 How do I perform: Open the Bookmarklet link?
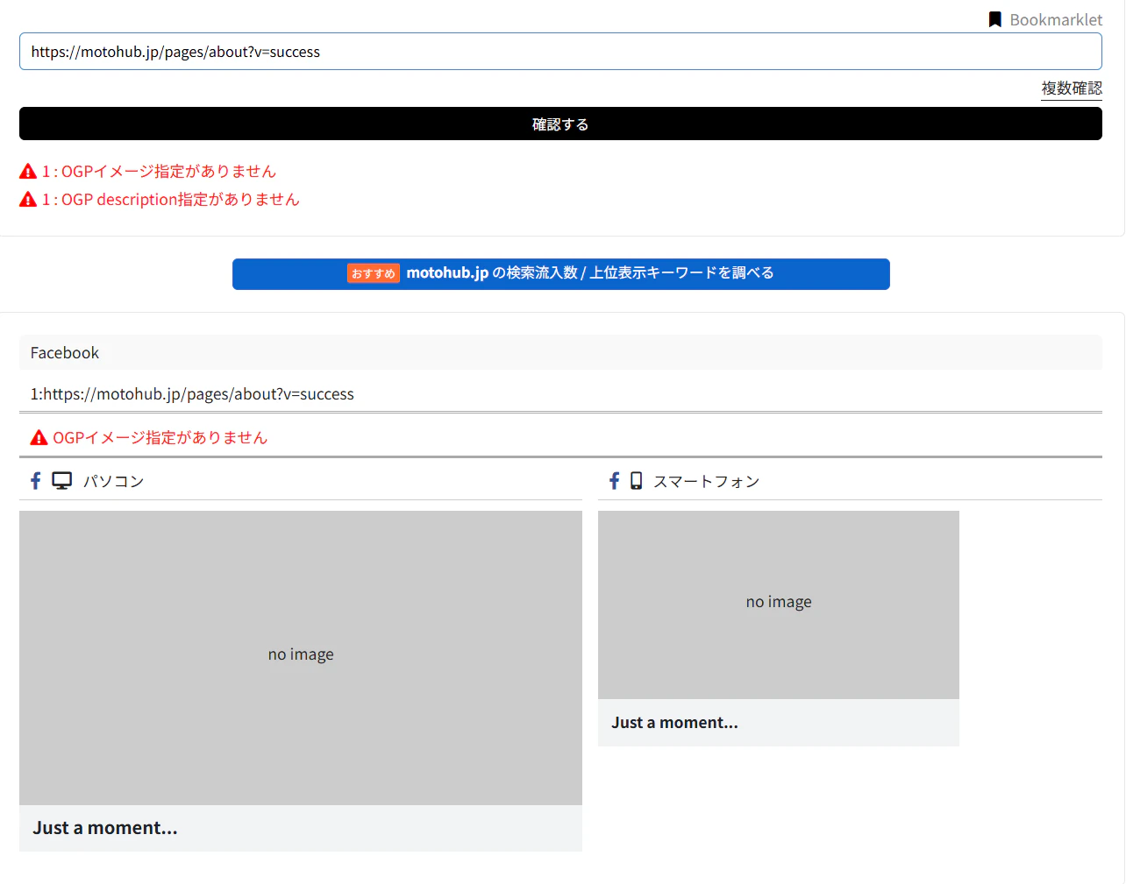coord(1056,19)
